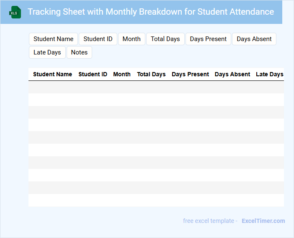Click the Late Days tag button
Viewport: 294px width, 238px height.
tap(47, 52)
